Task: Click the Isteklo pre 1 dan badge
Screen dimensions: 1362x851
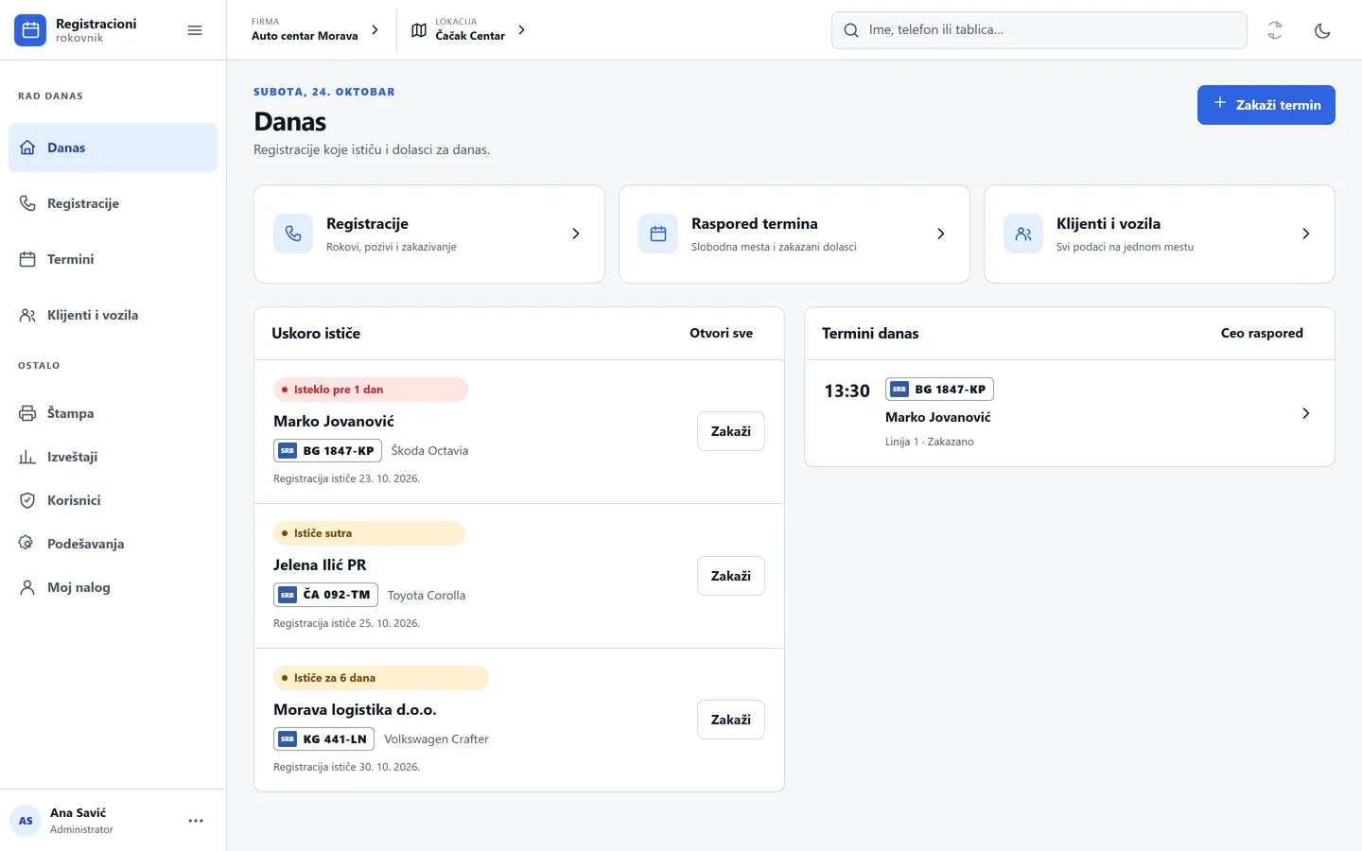Action: (371, 390)
